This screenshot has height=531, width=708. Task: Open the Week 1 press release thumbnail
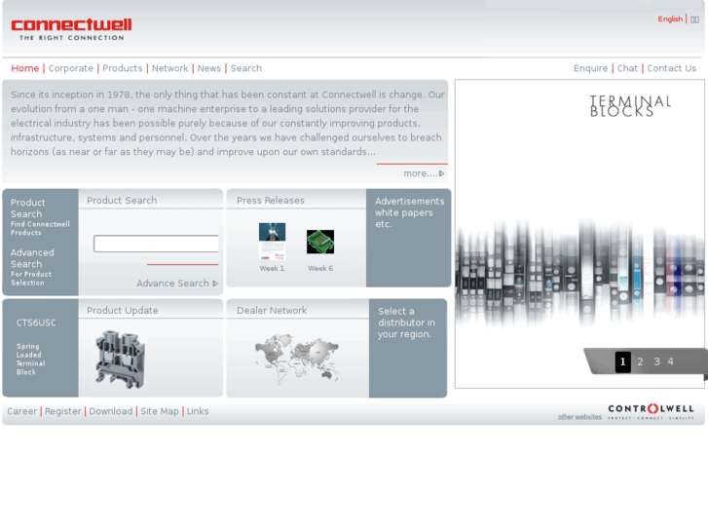coord(272,242)
